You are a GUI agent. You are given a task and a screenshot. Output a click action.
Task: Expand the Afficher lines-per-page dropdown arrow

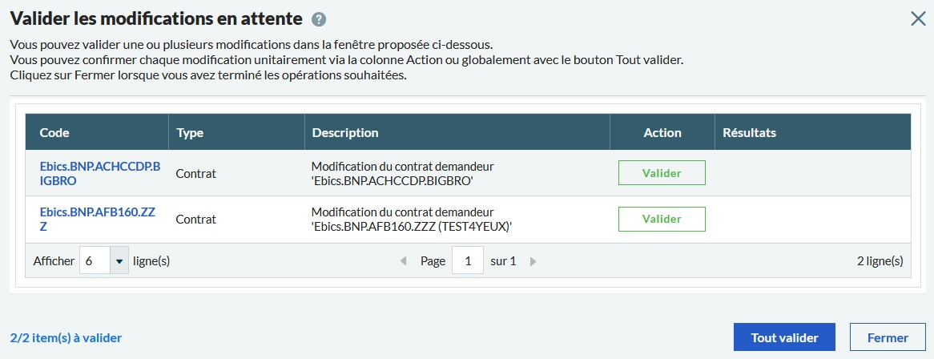click(x=119, y=261)
